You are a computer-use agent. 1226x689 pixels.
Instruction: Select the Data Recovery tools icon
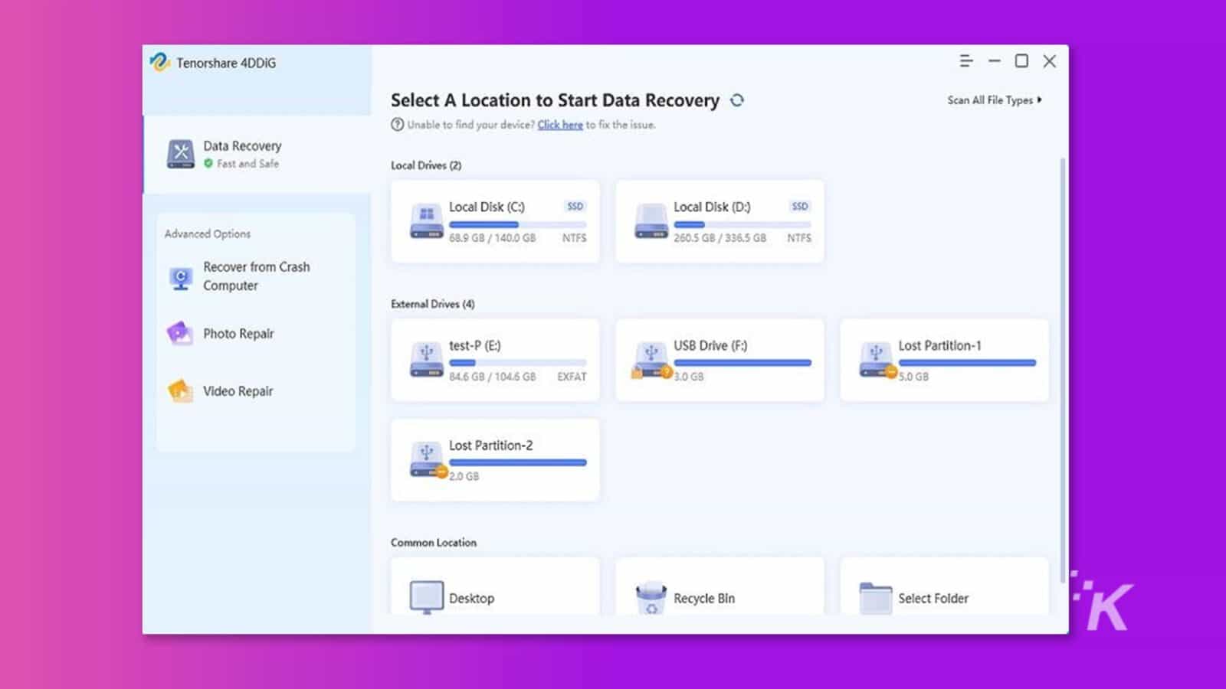(x=181, y=154)
